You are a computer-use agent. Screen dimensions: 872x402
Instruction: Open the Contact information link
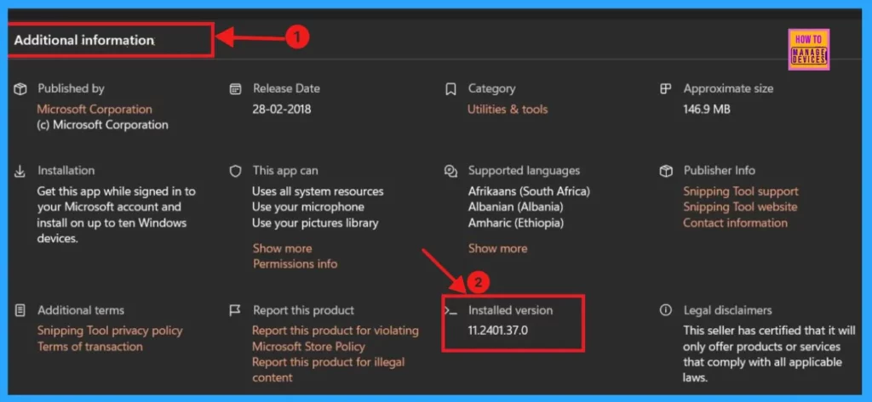(x=735, y=223)
